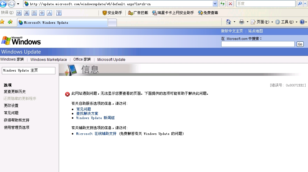Screen dimensions: 308x172
Task: Click the Print printer icon
Action: click(242, 22)
